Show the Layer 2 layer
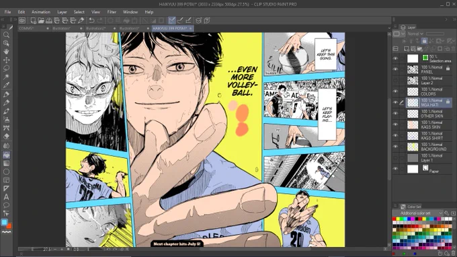 395,81
